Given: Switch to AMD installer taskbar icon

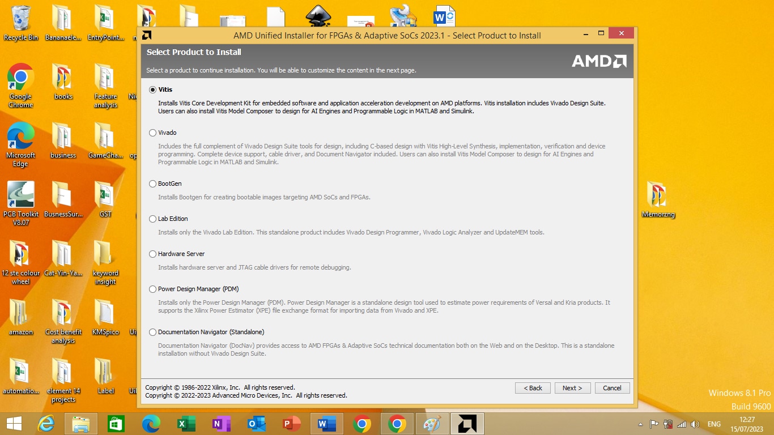Looking at the screenshot, I should point(467,424).
